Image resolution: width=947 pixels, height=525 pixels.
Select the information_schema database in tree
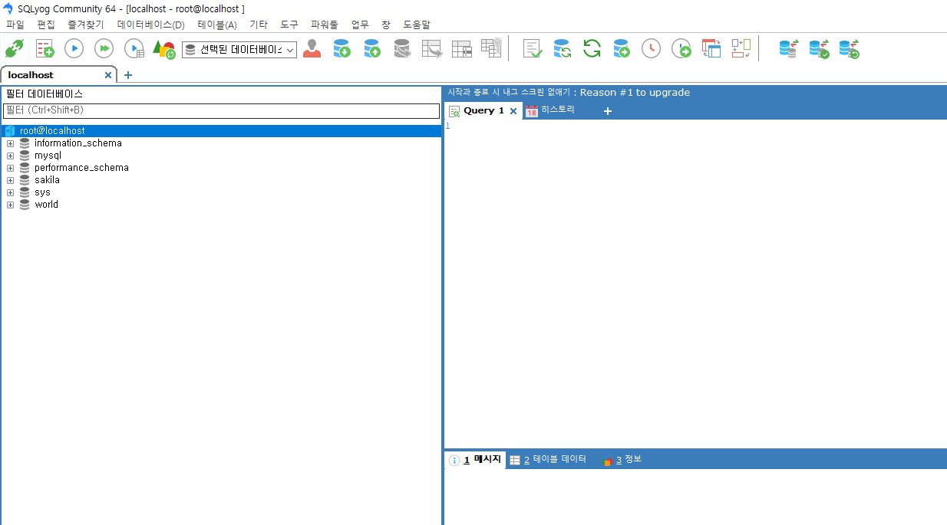[78, 143]
